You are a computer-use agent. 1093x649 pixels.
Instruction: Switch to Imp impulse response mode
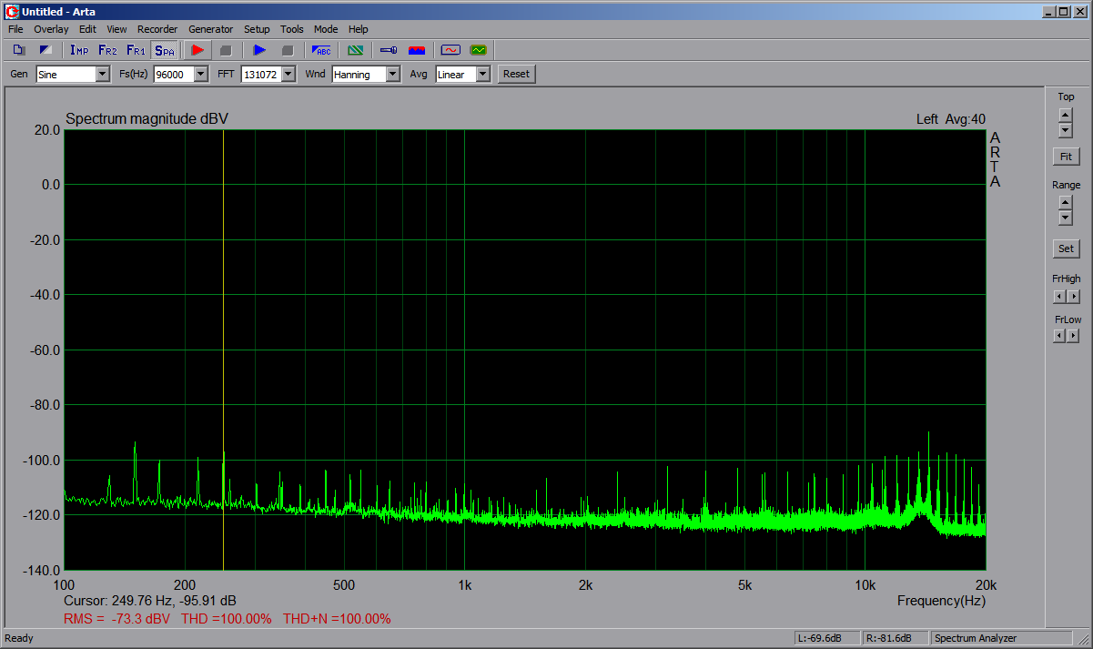79,50
